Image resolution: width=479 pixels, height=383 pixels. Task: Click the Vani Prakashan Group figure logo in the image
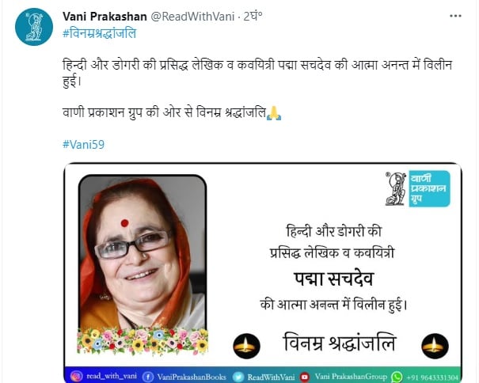click(396, 188)
